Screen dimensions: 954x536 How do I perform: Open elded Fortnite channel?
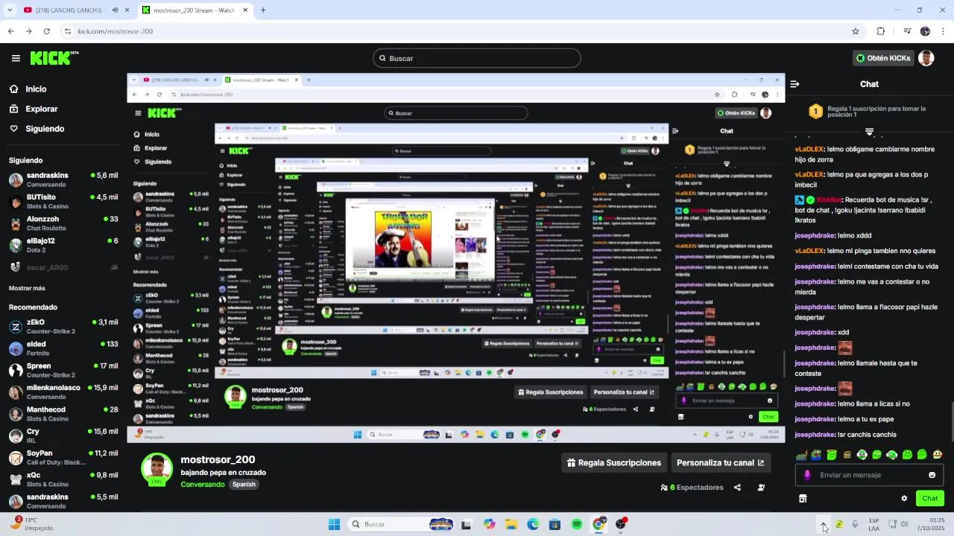pyautogui.click(x=63, y=348)
